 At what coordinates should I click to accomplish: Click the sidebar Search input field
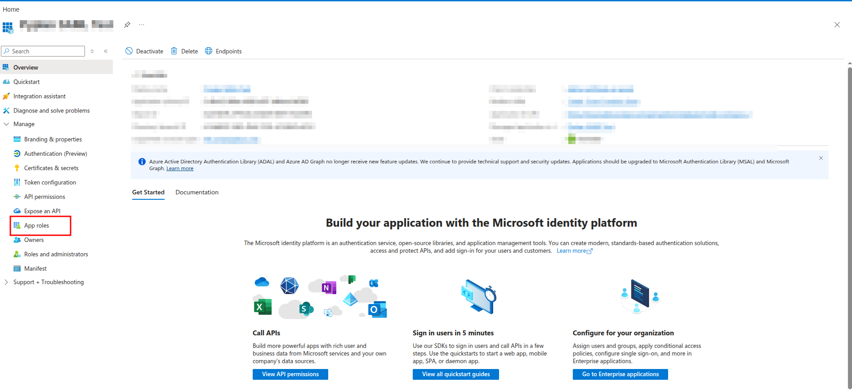(x=43, y=51)
